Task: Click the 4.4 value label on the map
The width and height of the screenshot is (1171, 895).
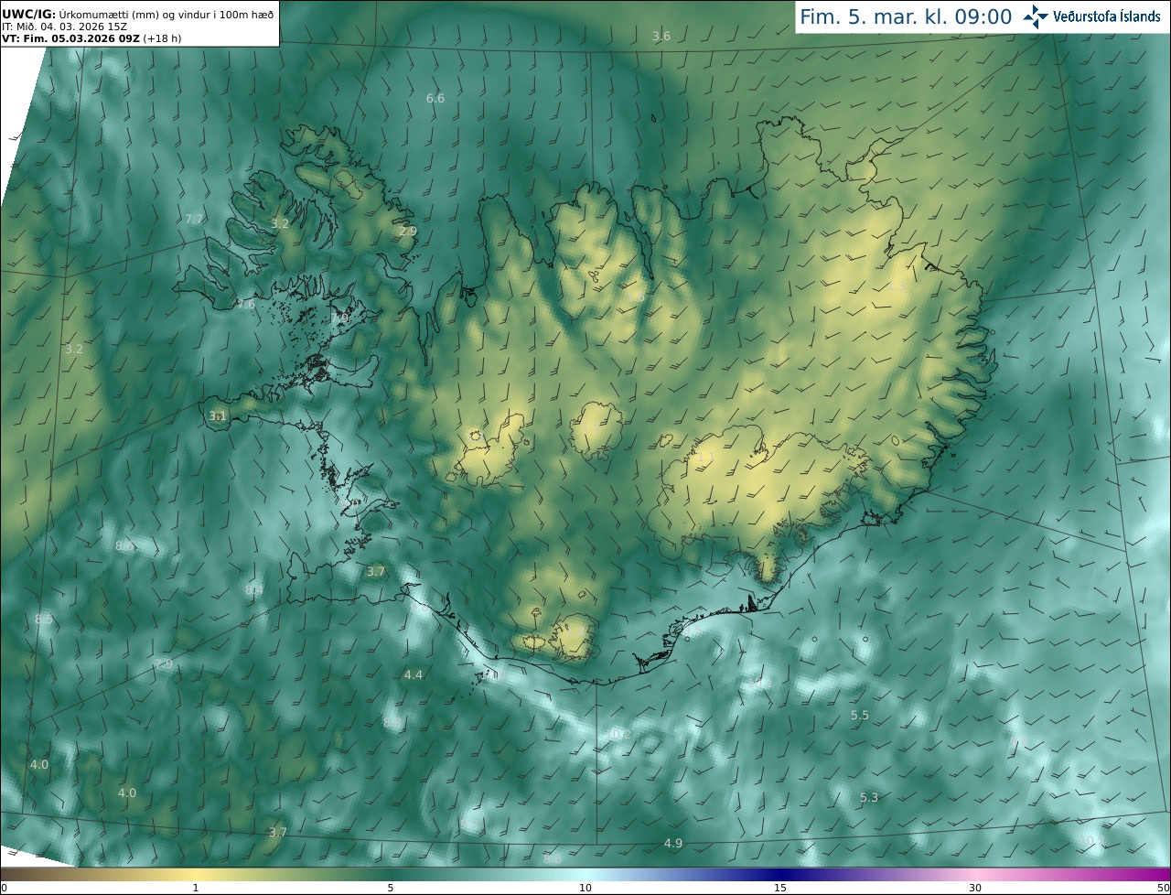Action: (x=414, y=674)
